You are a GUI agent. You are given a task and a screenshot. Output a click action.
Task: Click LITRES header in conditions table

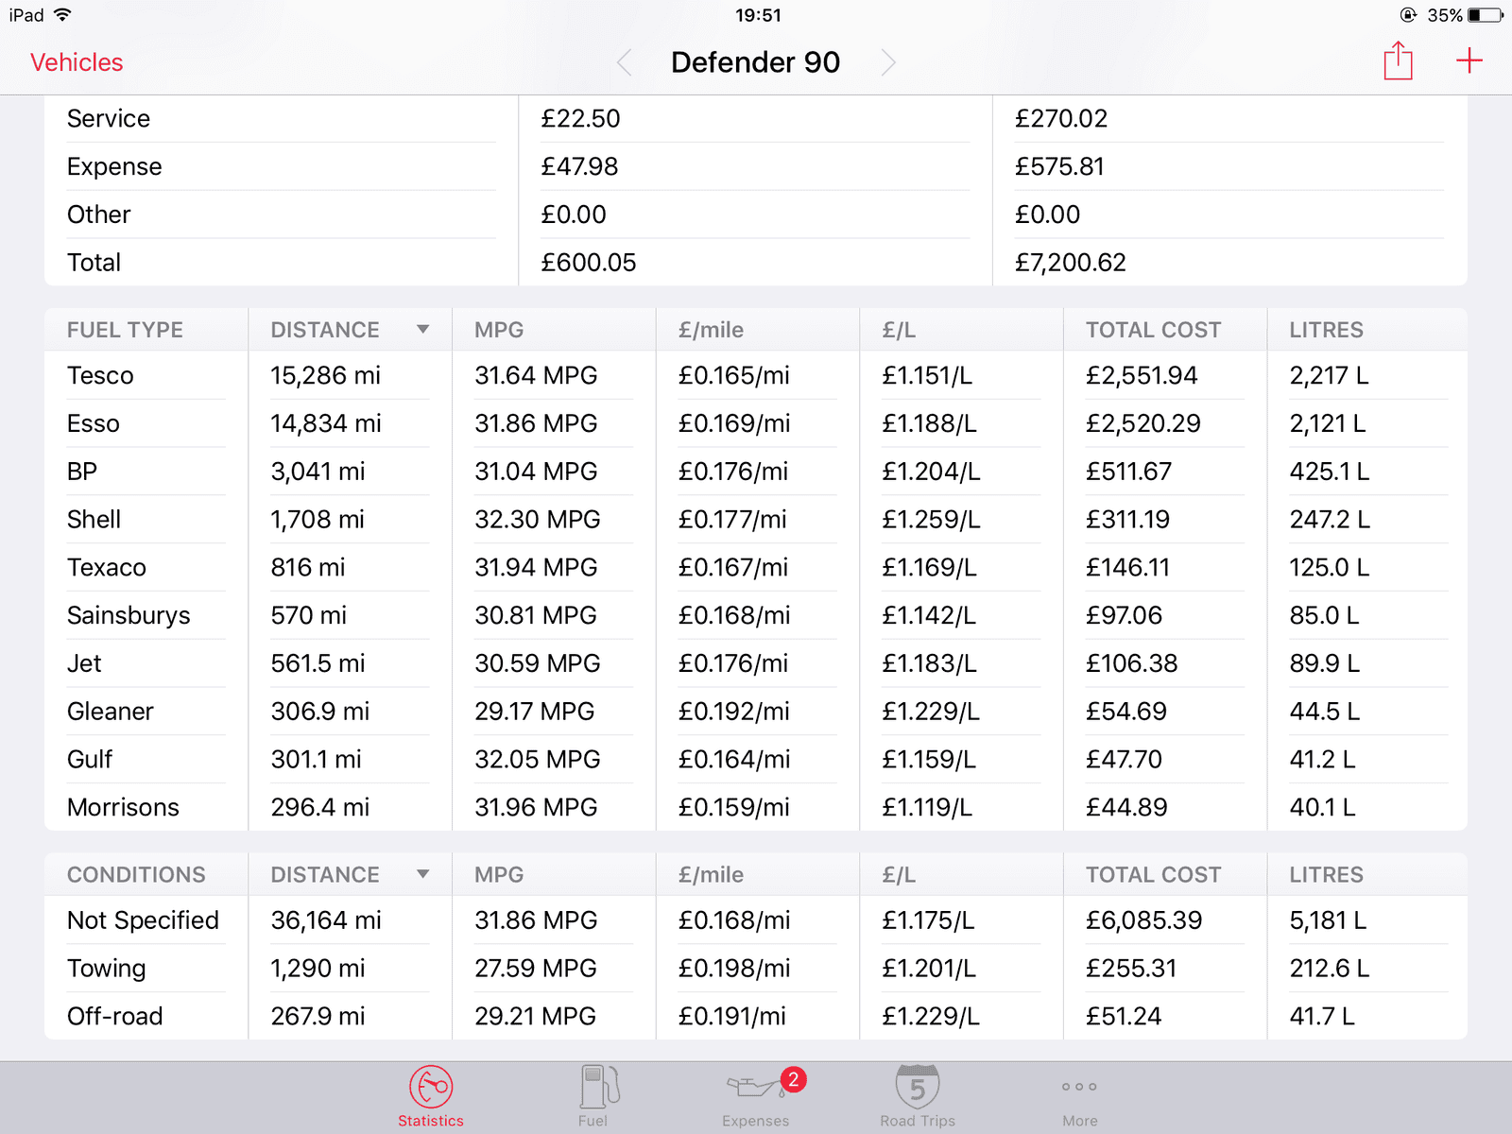click(x=1326, y=875)
